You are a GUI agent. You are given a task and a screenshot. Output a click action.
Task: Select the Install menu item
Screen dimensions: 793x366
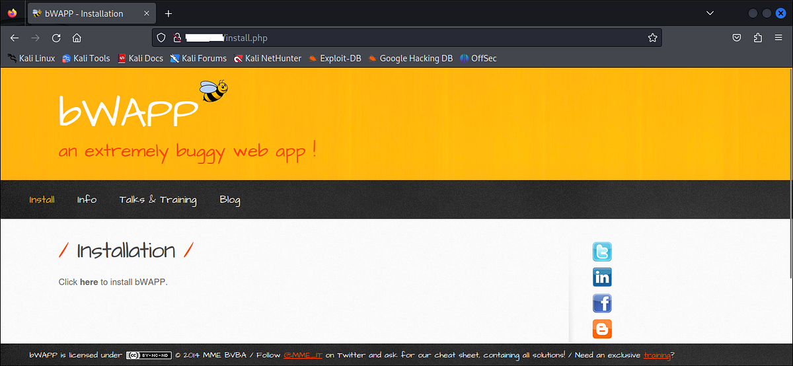42,200
